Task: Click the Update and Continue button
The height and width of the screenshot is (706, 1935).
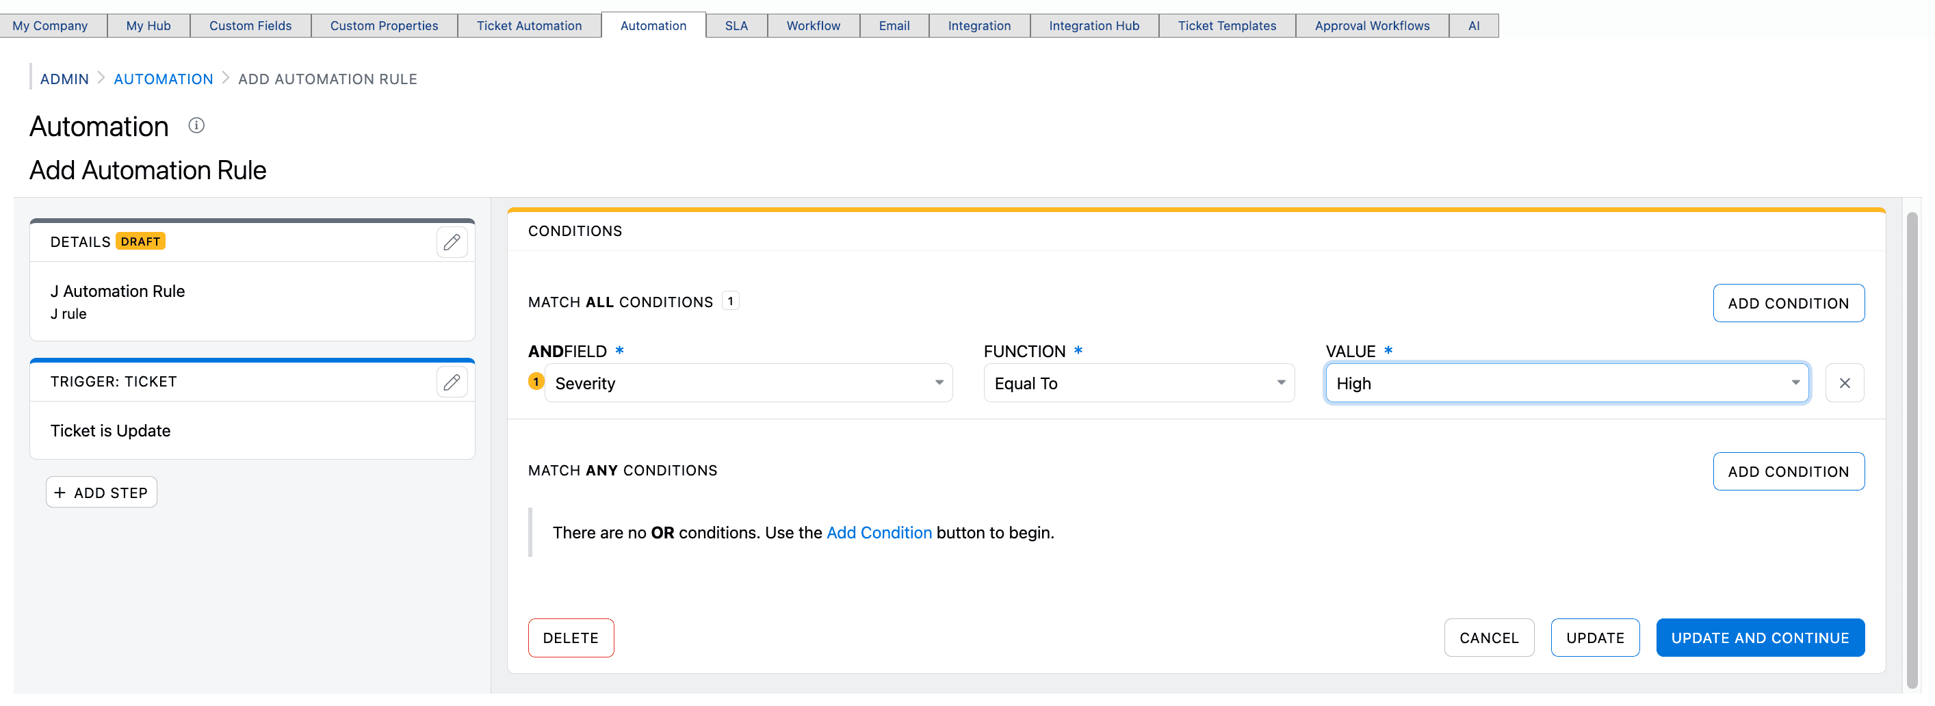Action: click(1759, 638)
